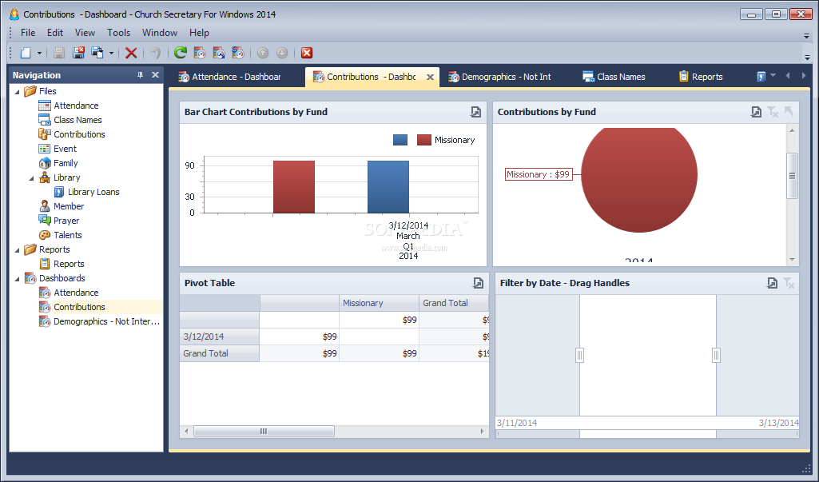Open Member in navigation tree

click(x=69, y=206)
